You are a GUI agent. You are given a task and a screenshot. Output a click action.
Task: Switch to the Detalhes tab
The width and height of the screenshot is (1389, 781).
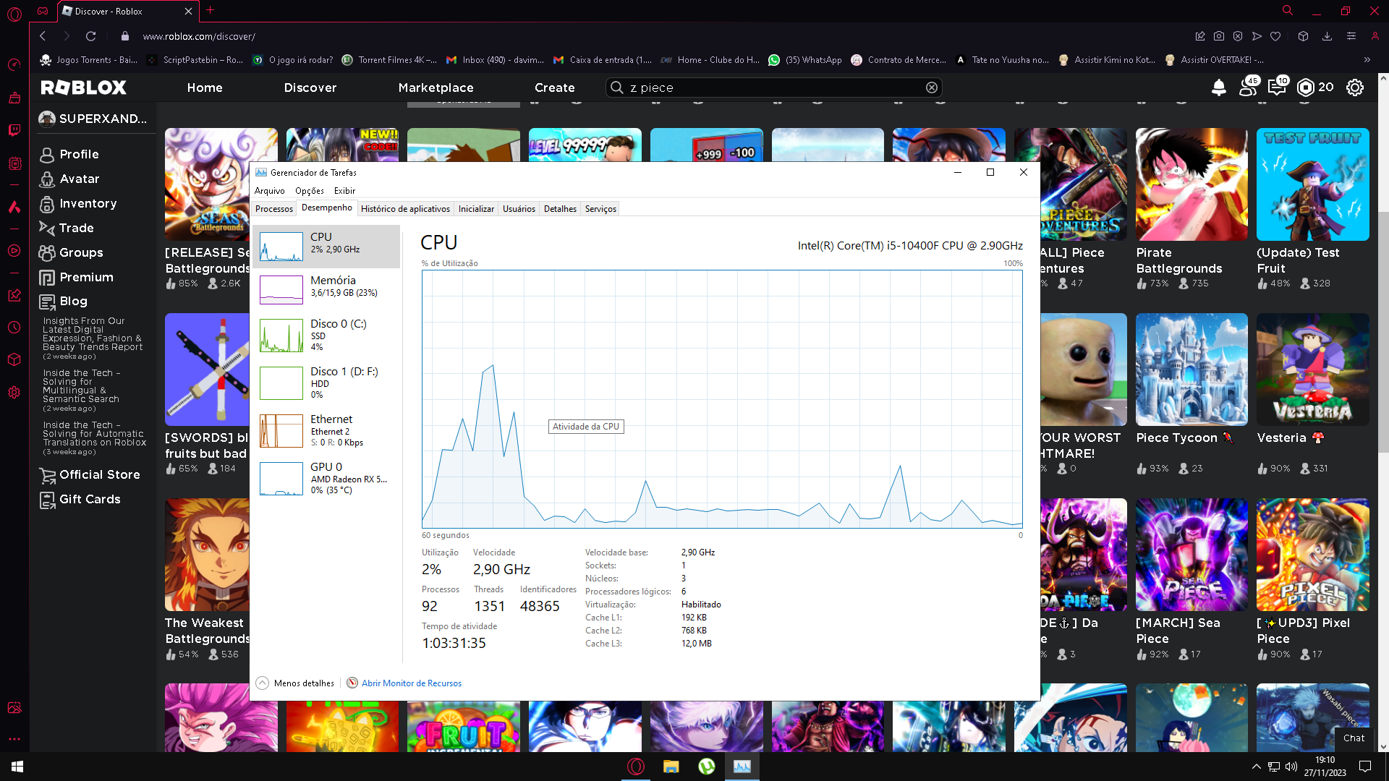click(560, 209)
